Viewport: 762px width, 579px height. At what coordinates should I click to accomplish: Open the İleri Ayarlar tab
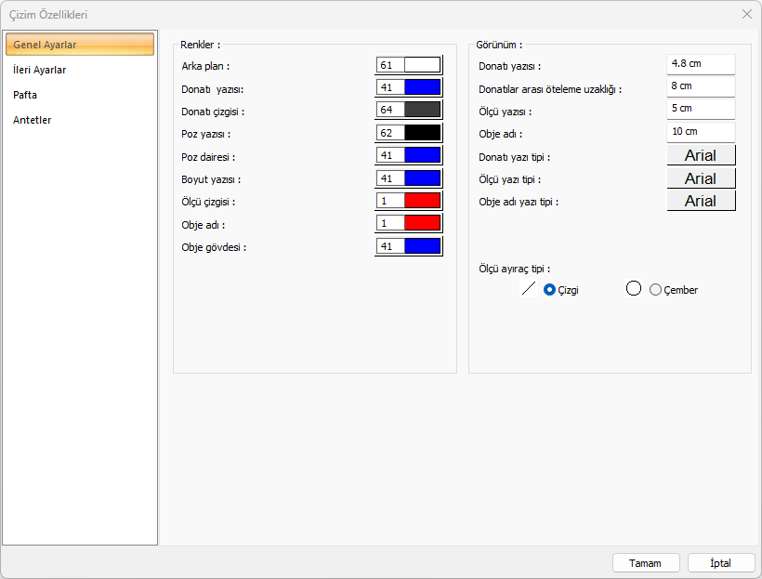[x=40, y=70]
